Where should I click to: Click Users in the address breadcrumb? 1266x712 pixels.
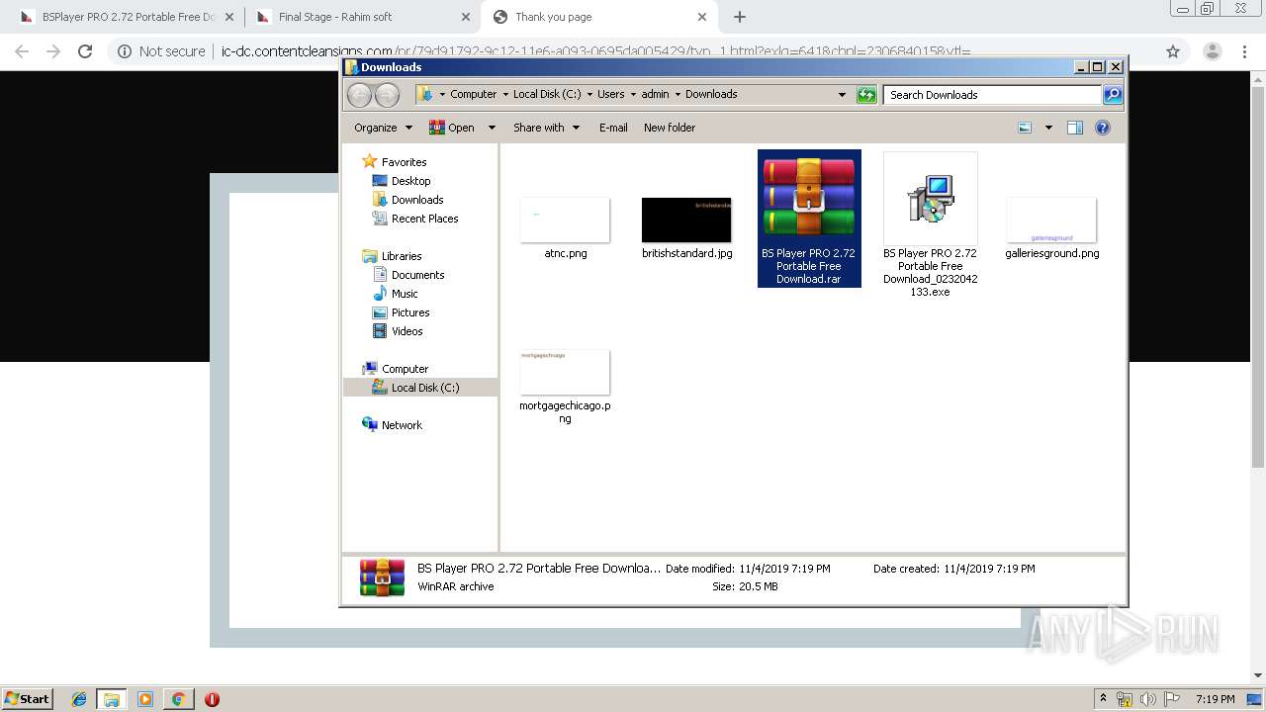click(610, 94)
